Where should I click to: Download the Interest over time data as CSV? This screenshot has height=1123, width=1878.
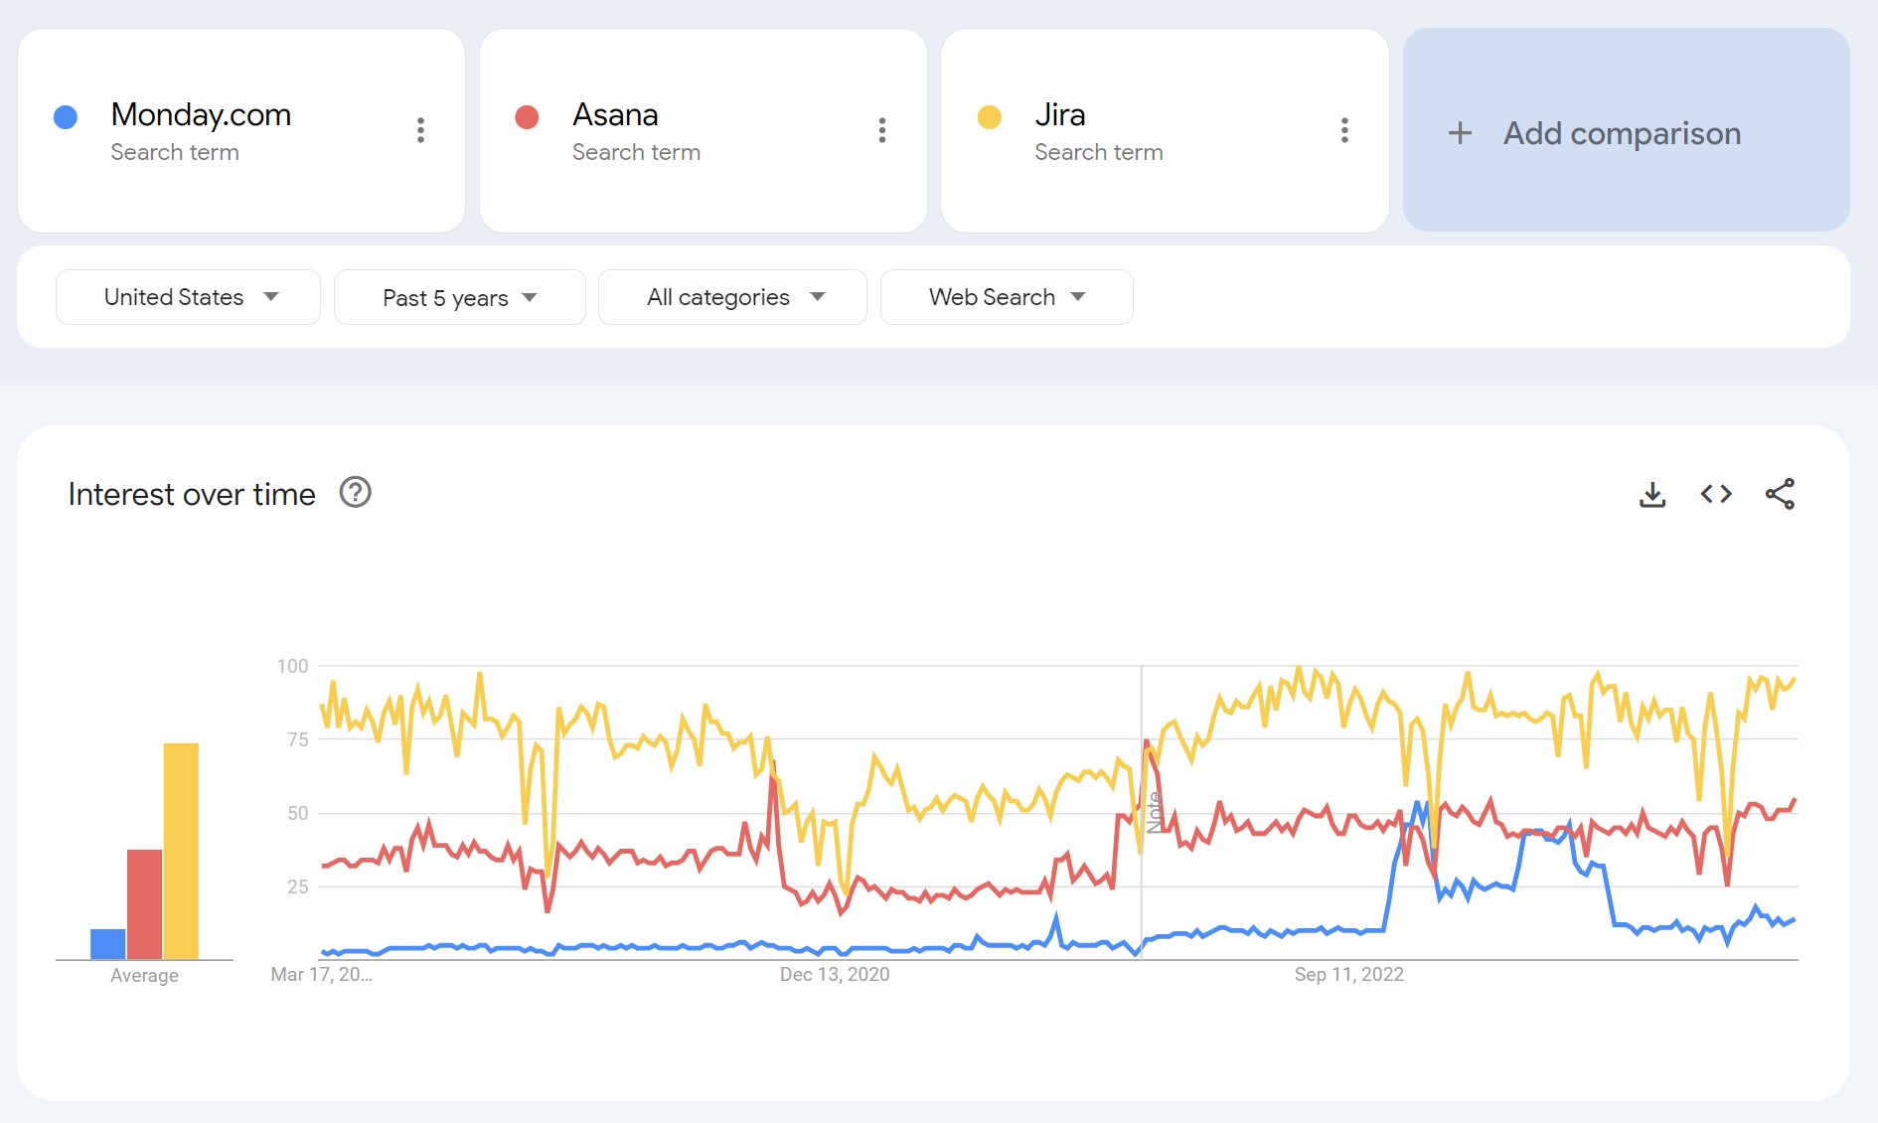pos(1652,494)
